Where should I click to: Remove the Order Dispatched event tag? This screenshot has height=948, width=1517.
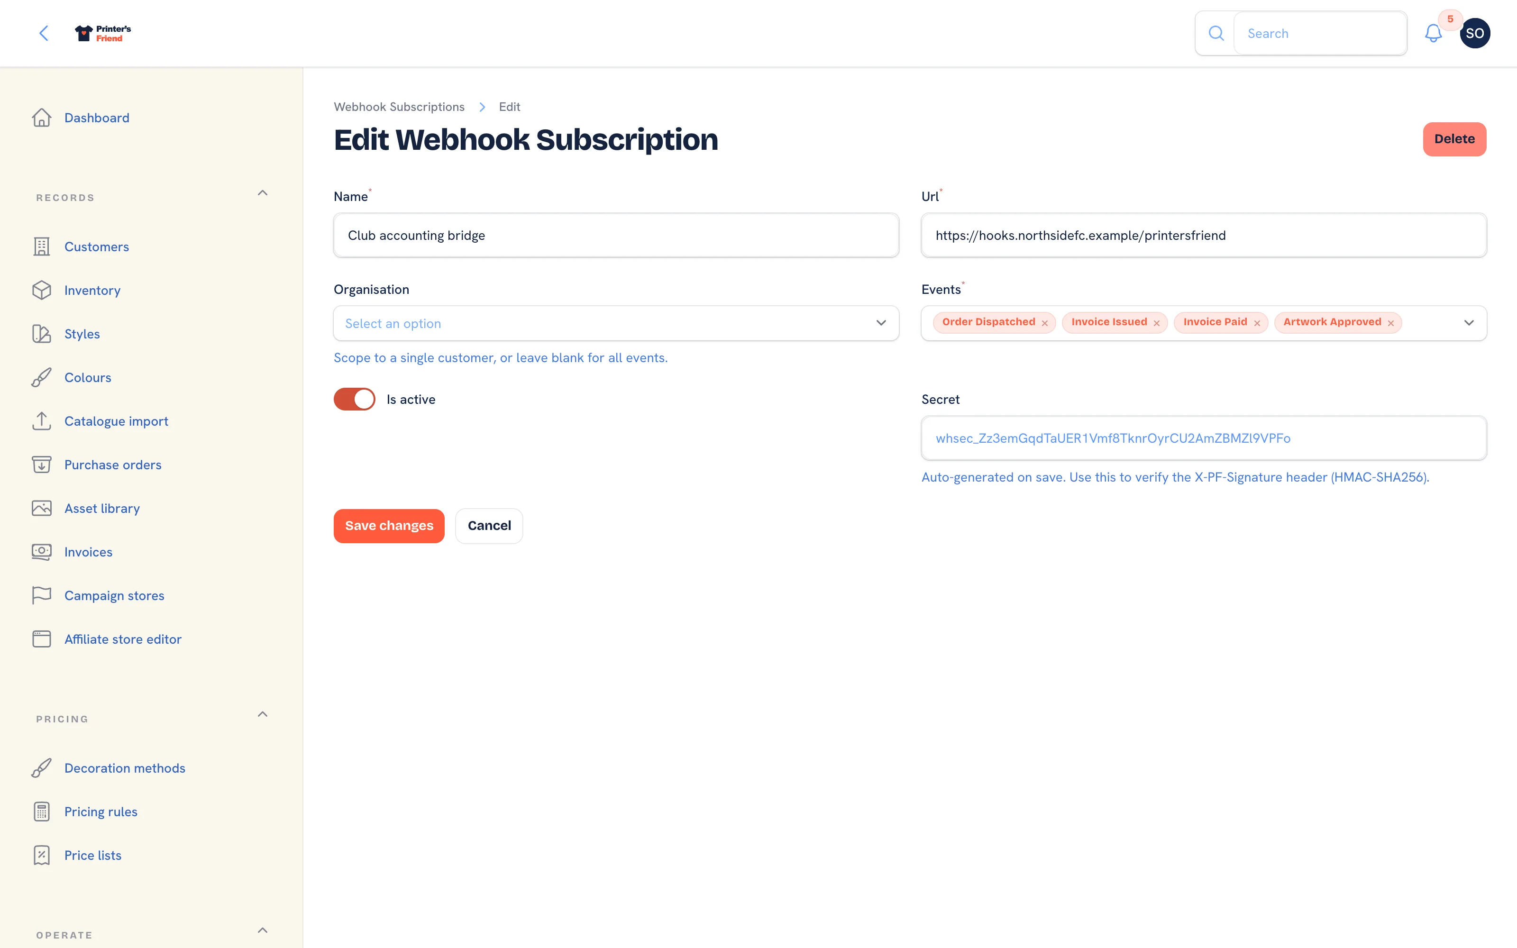(x=1045, y=324)
